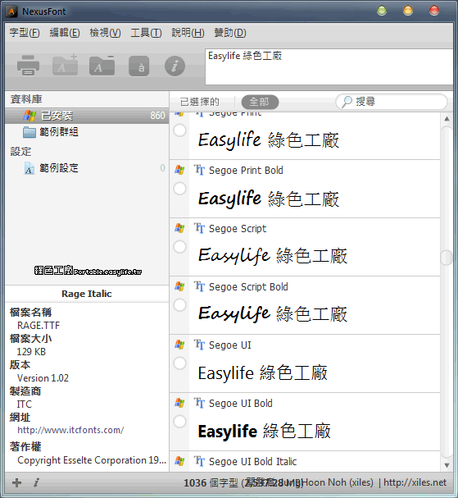
Task: Click the Segoe Script Bold font name
Action: [x=248, y=287]
